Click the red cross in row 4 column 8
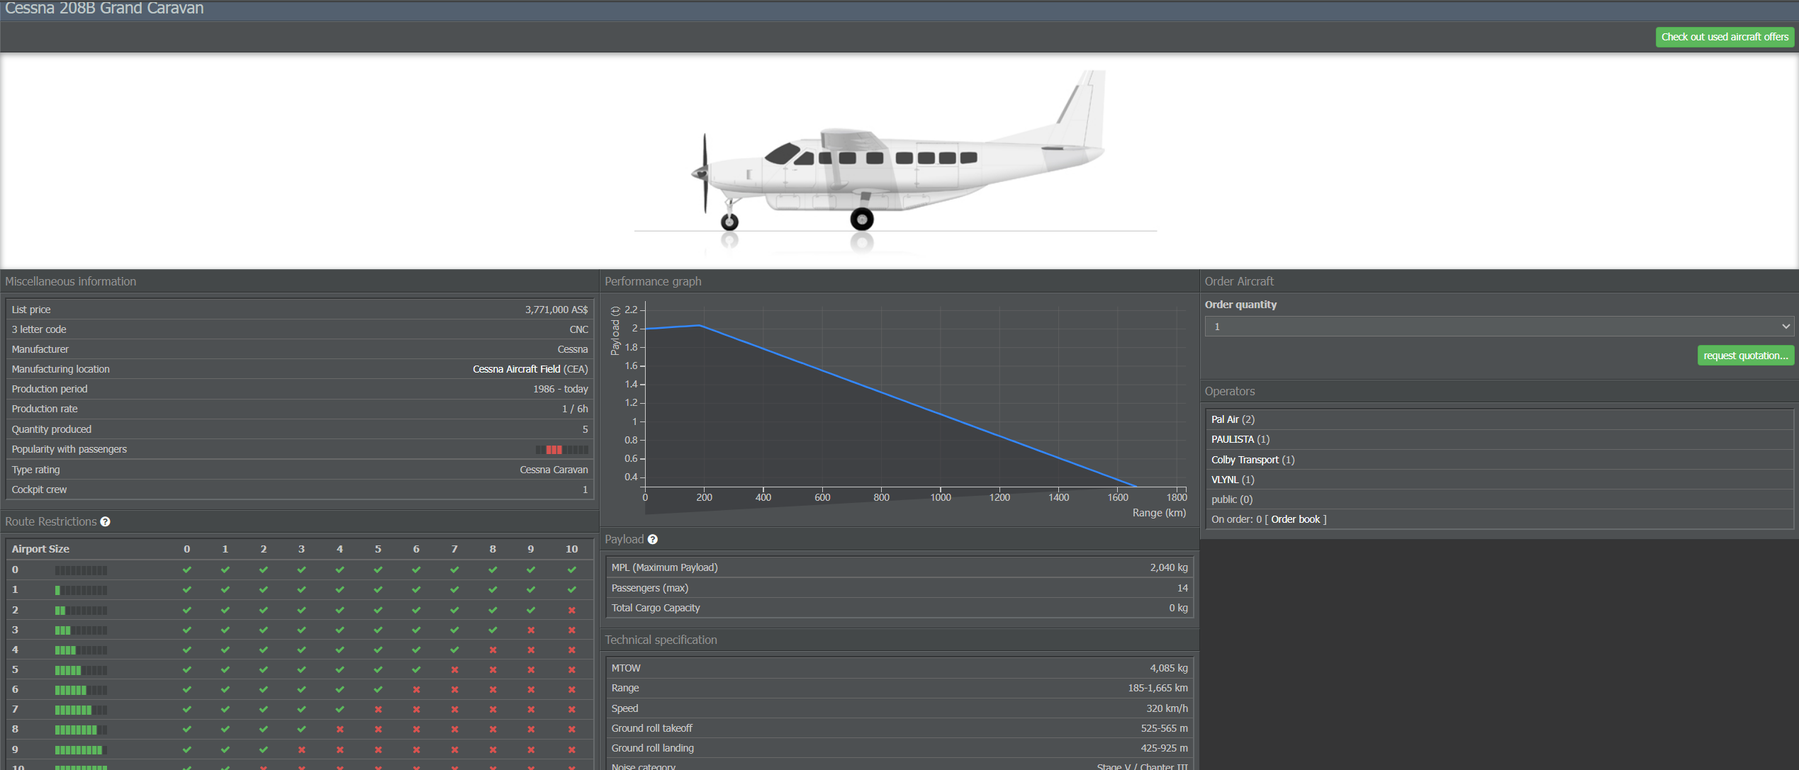1799x770 pixels. click(493, 650)
